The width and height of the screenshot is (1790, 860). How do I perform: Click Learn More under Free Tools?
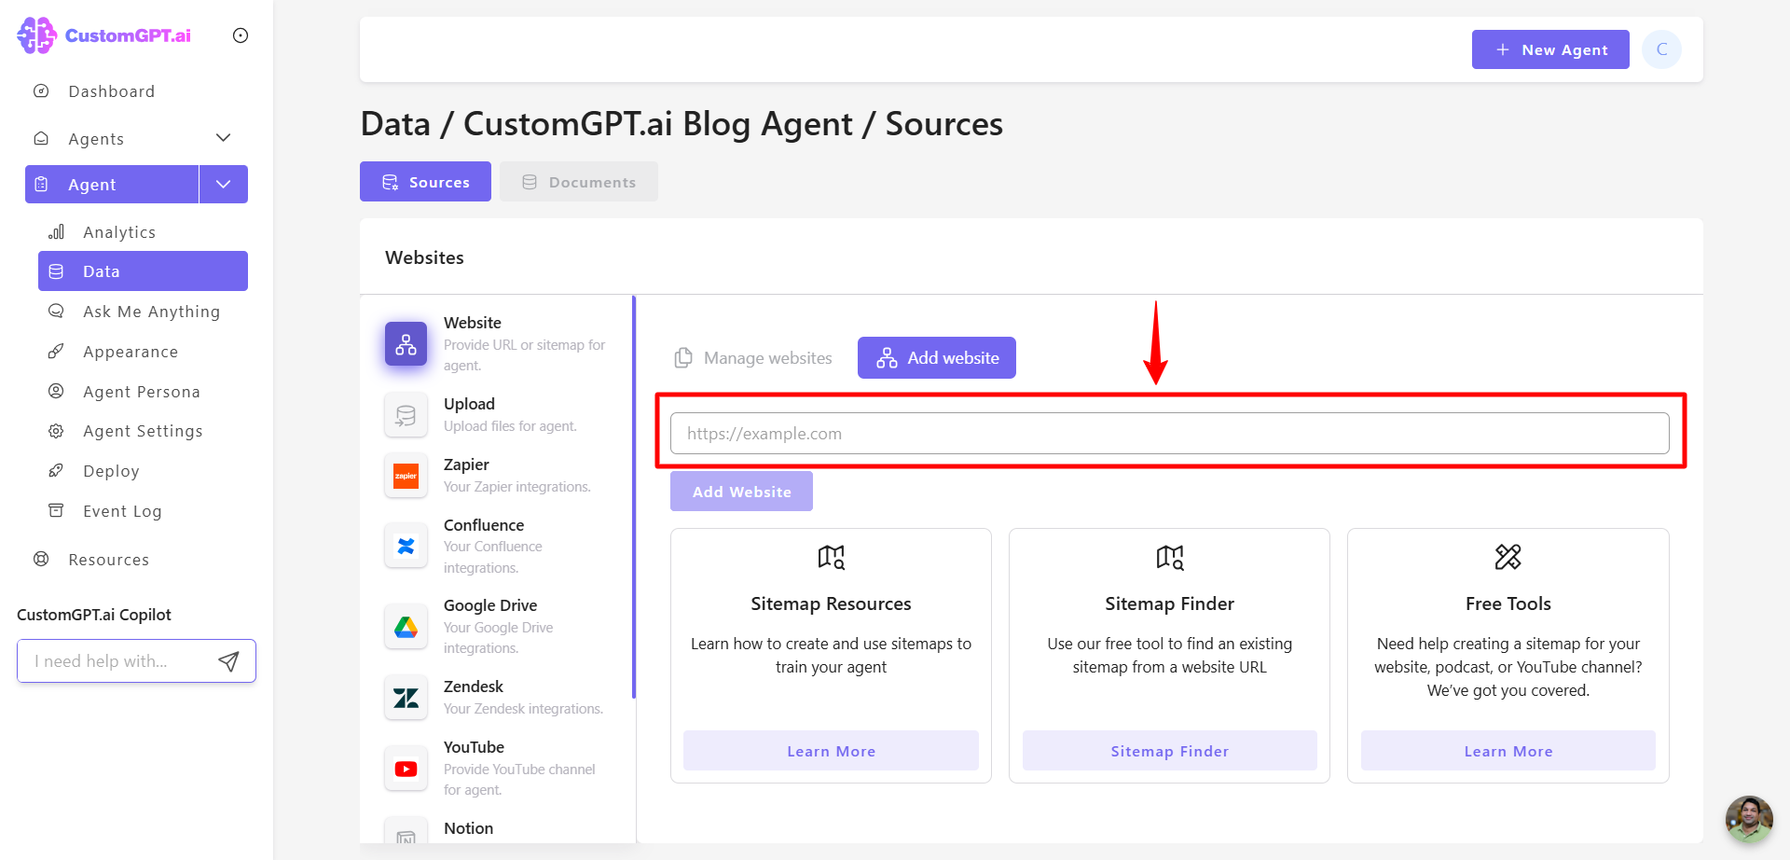coord(1508,751)
